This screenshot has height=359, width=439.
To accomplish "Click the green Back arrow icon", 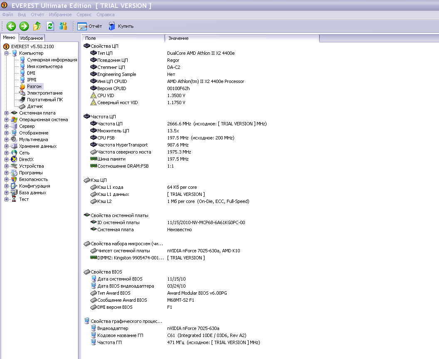I will 11,26.
